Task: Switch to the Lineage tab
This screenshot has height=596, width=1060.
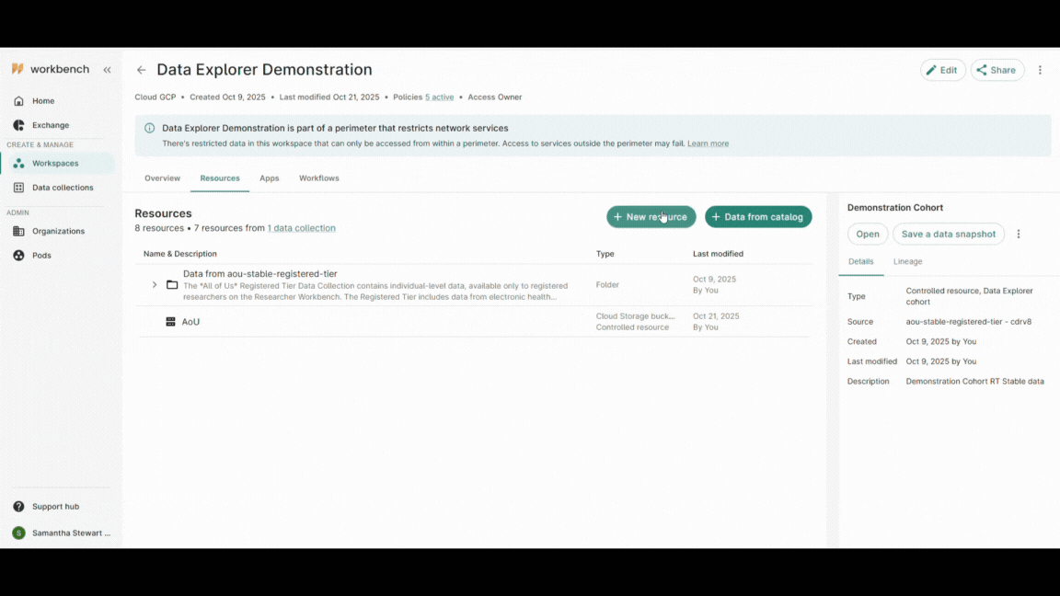Action: [907, 261]
